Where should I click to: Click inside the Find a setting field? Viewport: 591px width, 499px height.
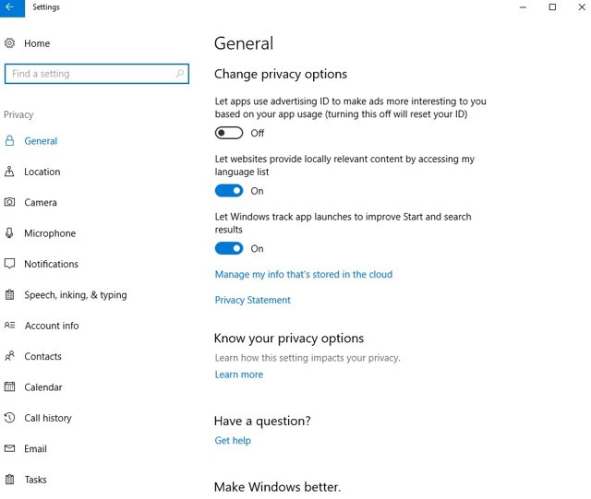(x=97, y=74)
